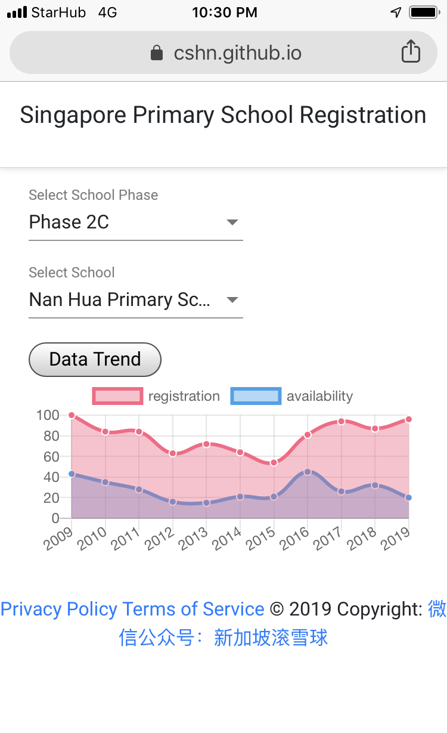Open the Terms of Service link
Screen dimensions: 447x733
(x=193, y=609)
